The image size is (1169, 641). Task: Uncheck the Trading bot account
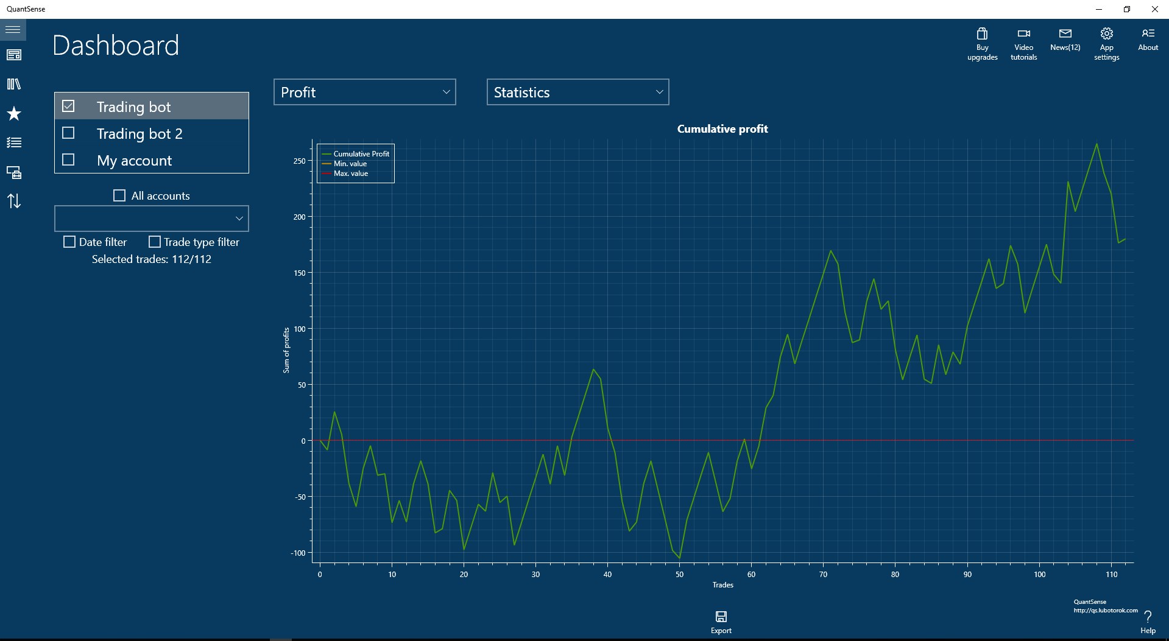pos(68,105)
